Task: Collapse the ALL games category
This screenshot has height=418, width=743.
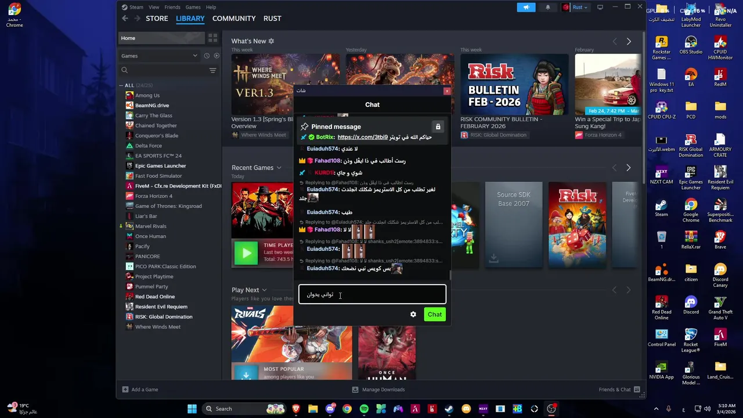Action: pyautogui.click(x=121, y=85)
